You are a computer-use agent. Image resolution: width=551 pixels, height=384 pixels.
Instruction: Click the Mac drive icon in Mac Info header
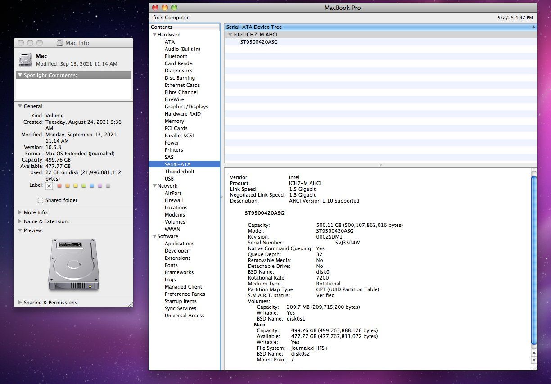26,59
